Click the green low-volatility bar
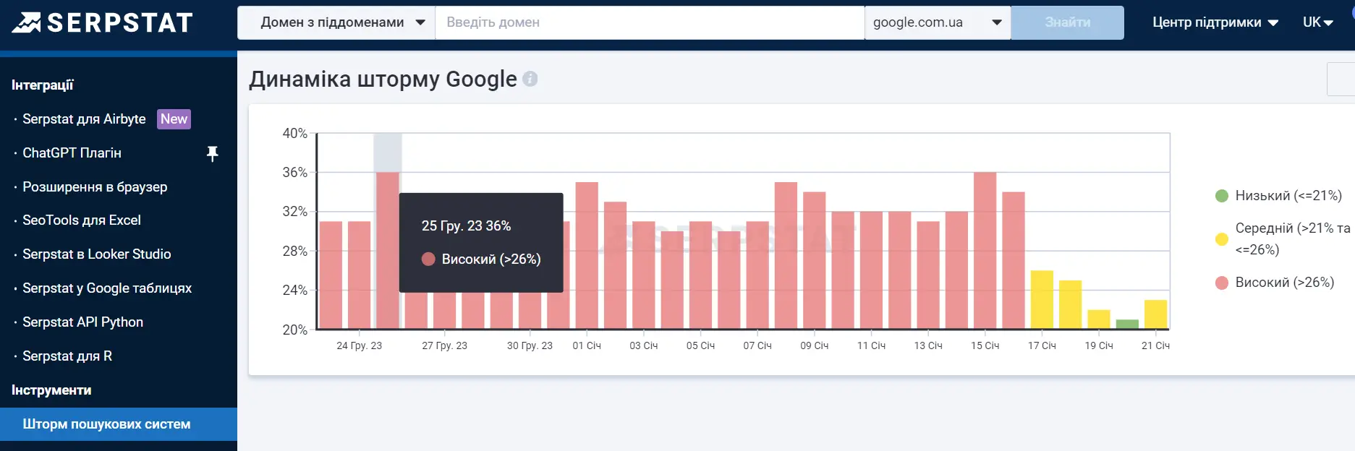The height and width of the screenshot is (451, 1355). [x=1127, y=325]
